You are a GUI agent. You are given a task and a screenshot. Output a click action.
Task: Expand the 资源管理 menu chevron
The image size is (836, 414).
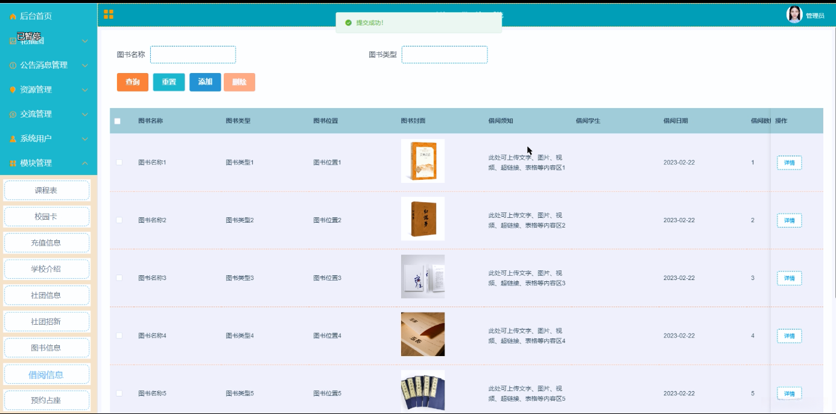(84, 90)
